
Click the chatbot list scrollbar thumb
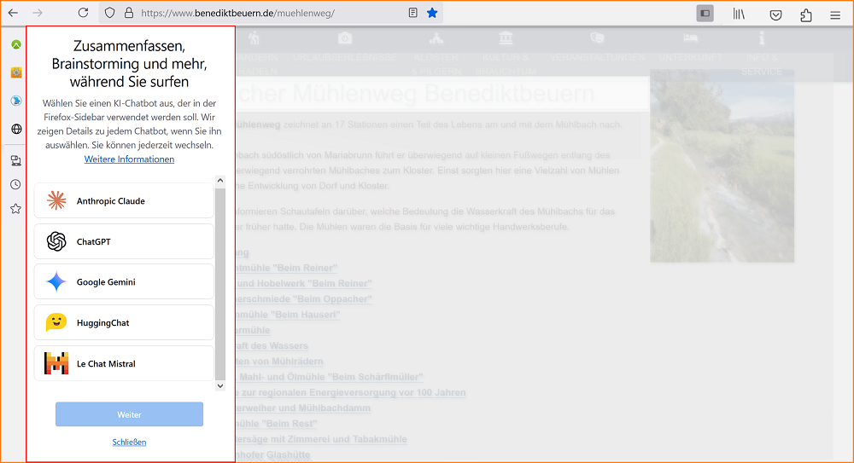click(x=220, y=284)
